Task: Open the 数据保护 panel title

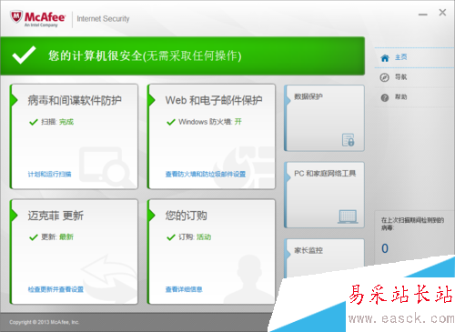Action: point(308,96)
